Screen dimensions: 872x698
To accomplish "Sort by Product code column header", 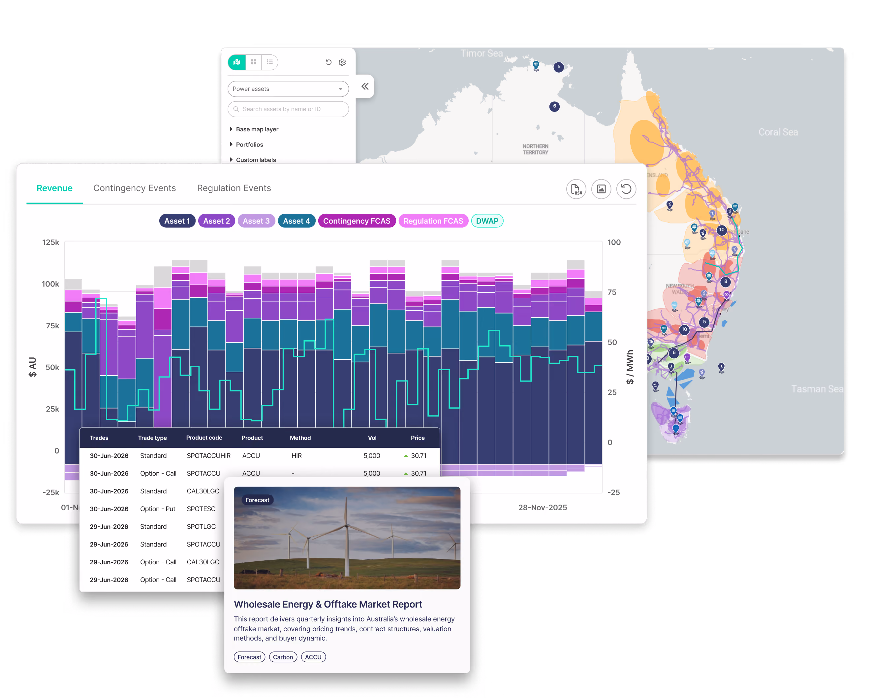I will pyautogui.click(x=204, y=438).
